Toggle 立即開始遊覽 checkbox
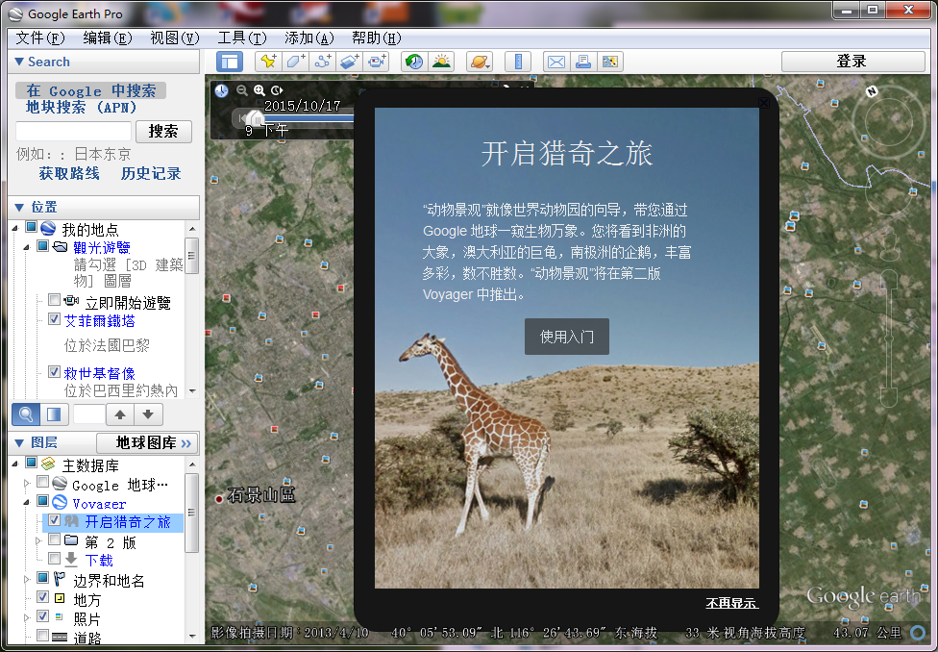Image resolution: width=938 pixels, height=652 pixels. click(x=55, y=300)
